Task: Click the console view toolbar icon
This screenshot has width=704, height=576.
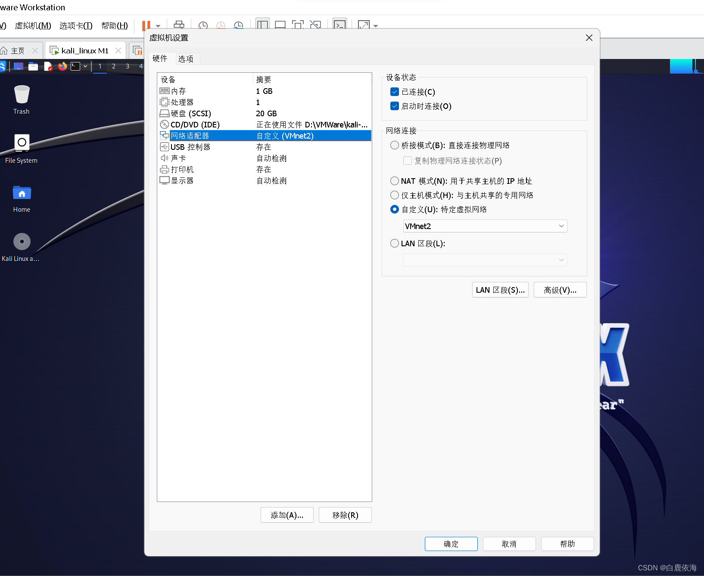Action: 340,25
